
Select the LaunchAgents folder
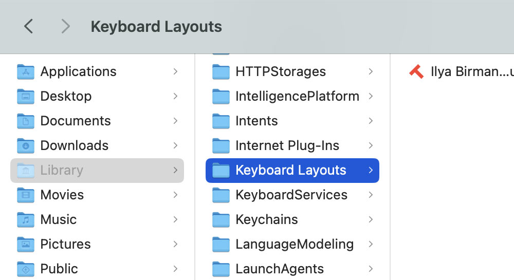(279, 269)
